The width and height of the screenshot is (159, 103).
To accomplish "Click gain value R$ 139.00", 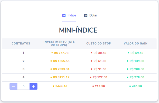I will pyautogui.click(x=137, y=61).
